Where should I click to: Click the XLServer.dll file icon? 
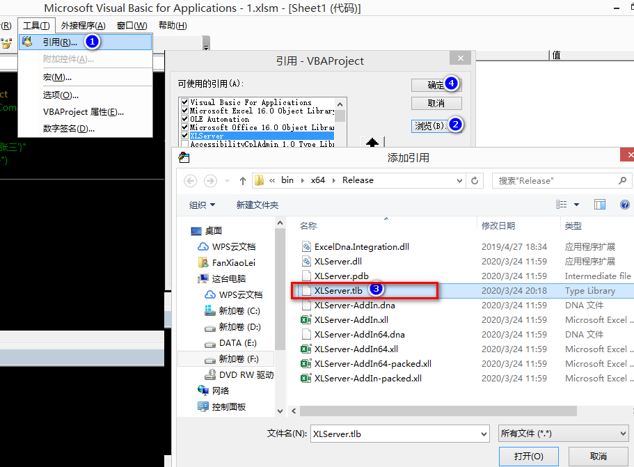(x=306, y=261)
